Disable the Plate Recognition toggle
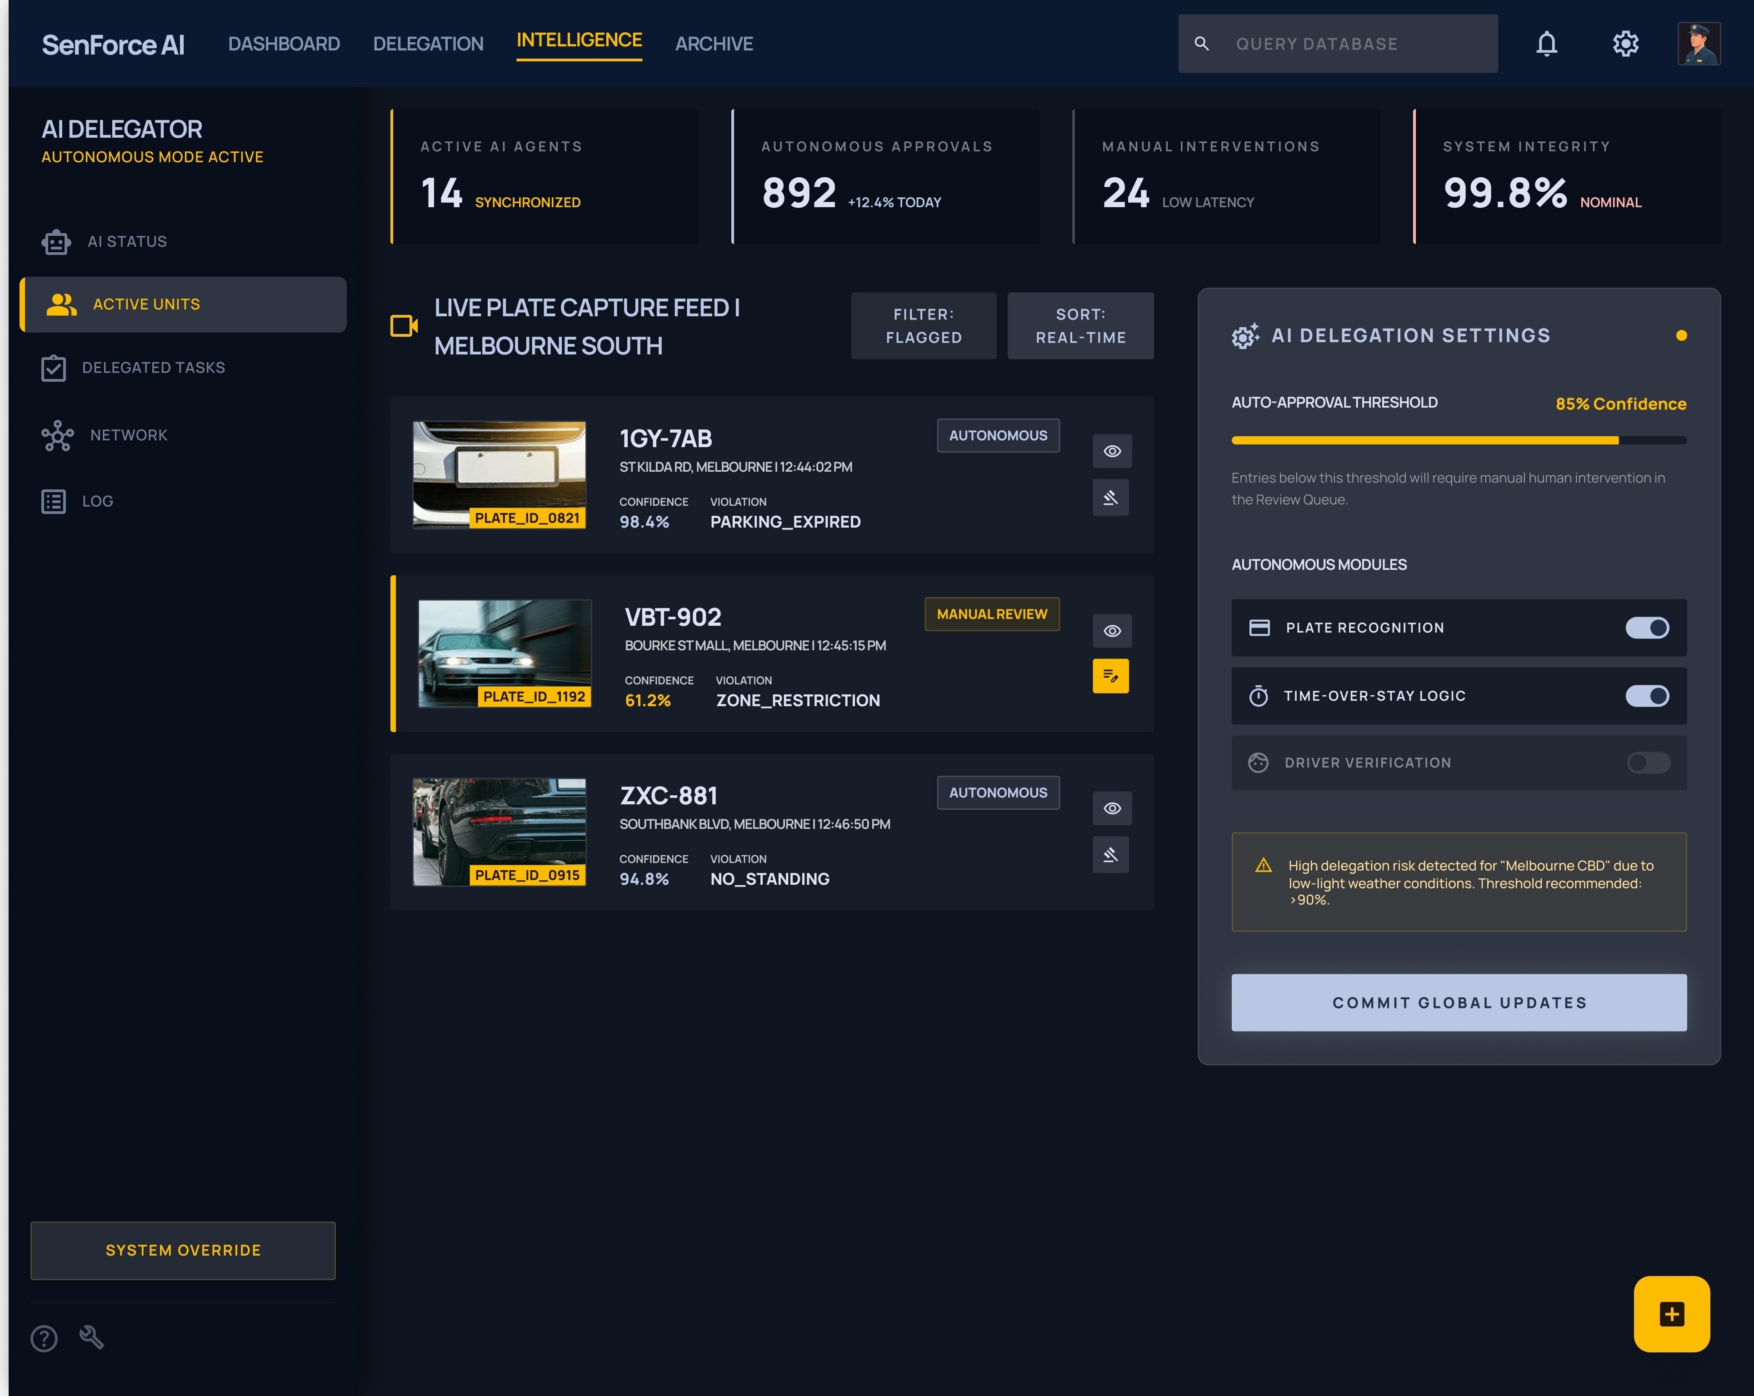1754x1396 pixels. point(1648,627)
